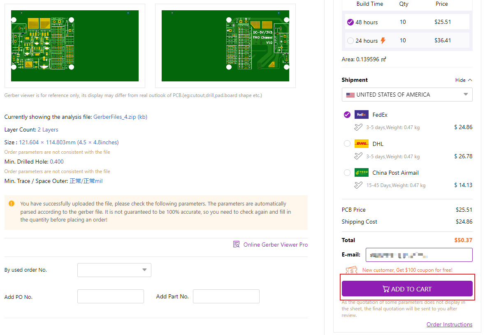
Task: Click the DHL carrier logo
Action: pos(361,144)
